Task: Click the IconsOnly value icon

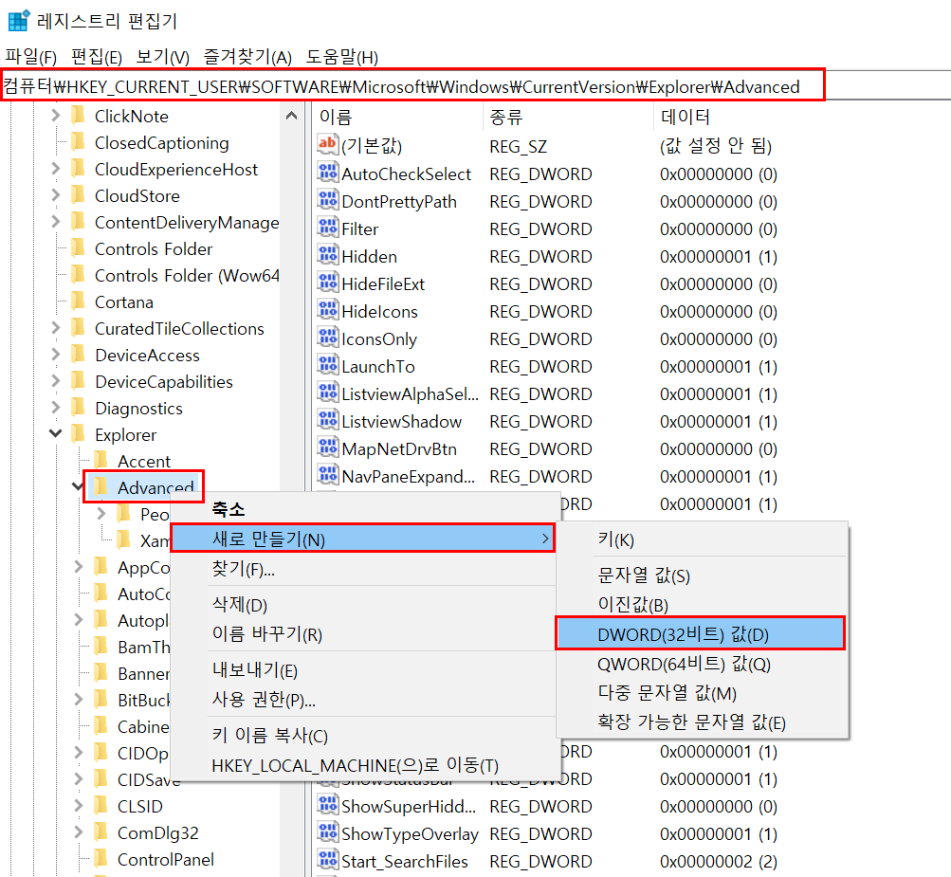Action: click(327, 338)
